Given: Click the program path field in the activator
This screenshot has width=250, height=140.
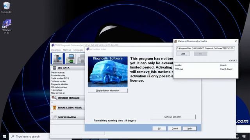Looking at the screenshot, I should pos(205,48).
